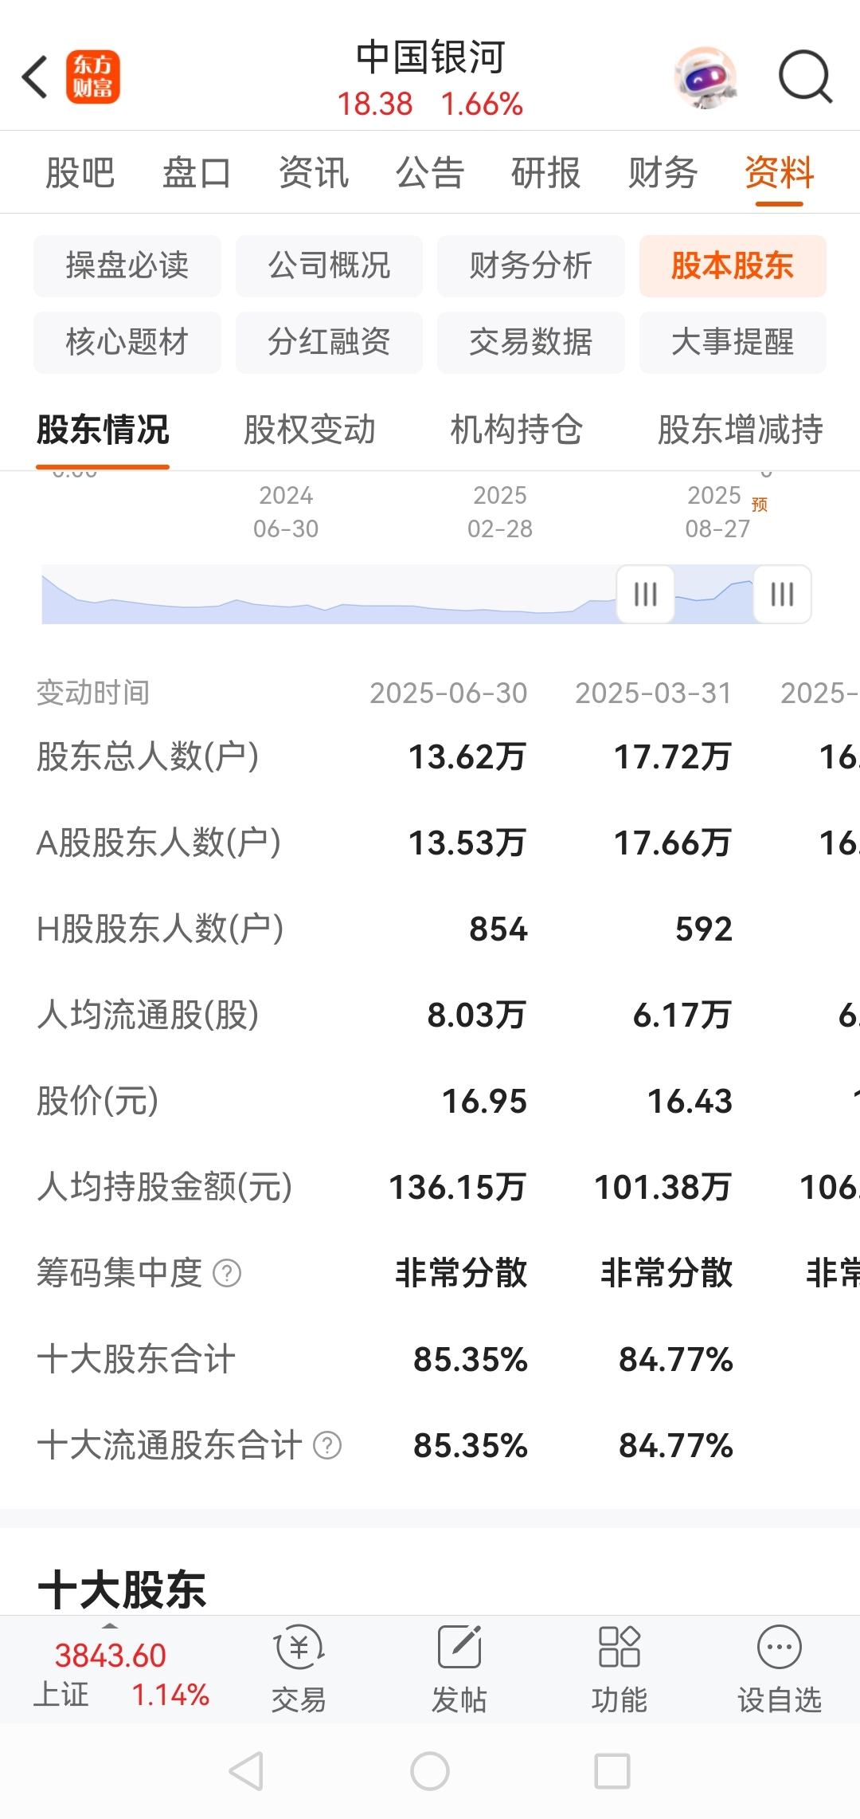Open 公司概况 section
Screen dimensions: 860x1819
pos(329,265)
